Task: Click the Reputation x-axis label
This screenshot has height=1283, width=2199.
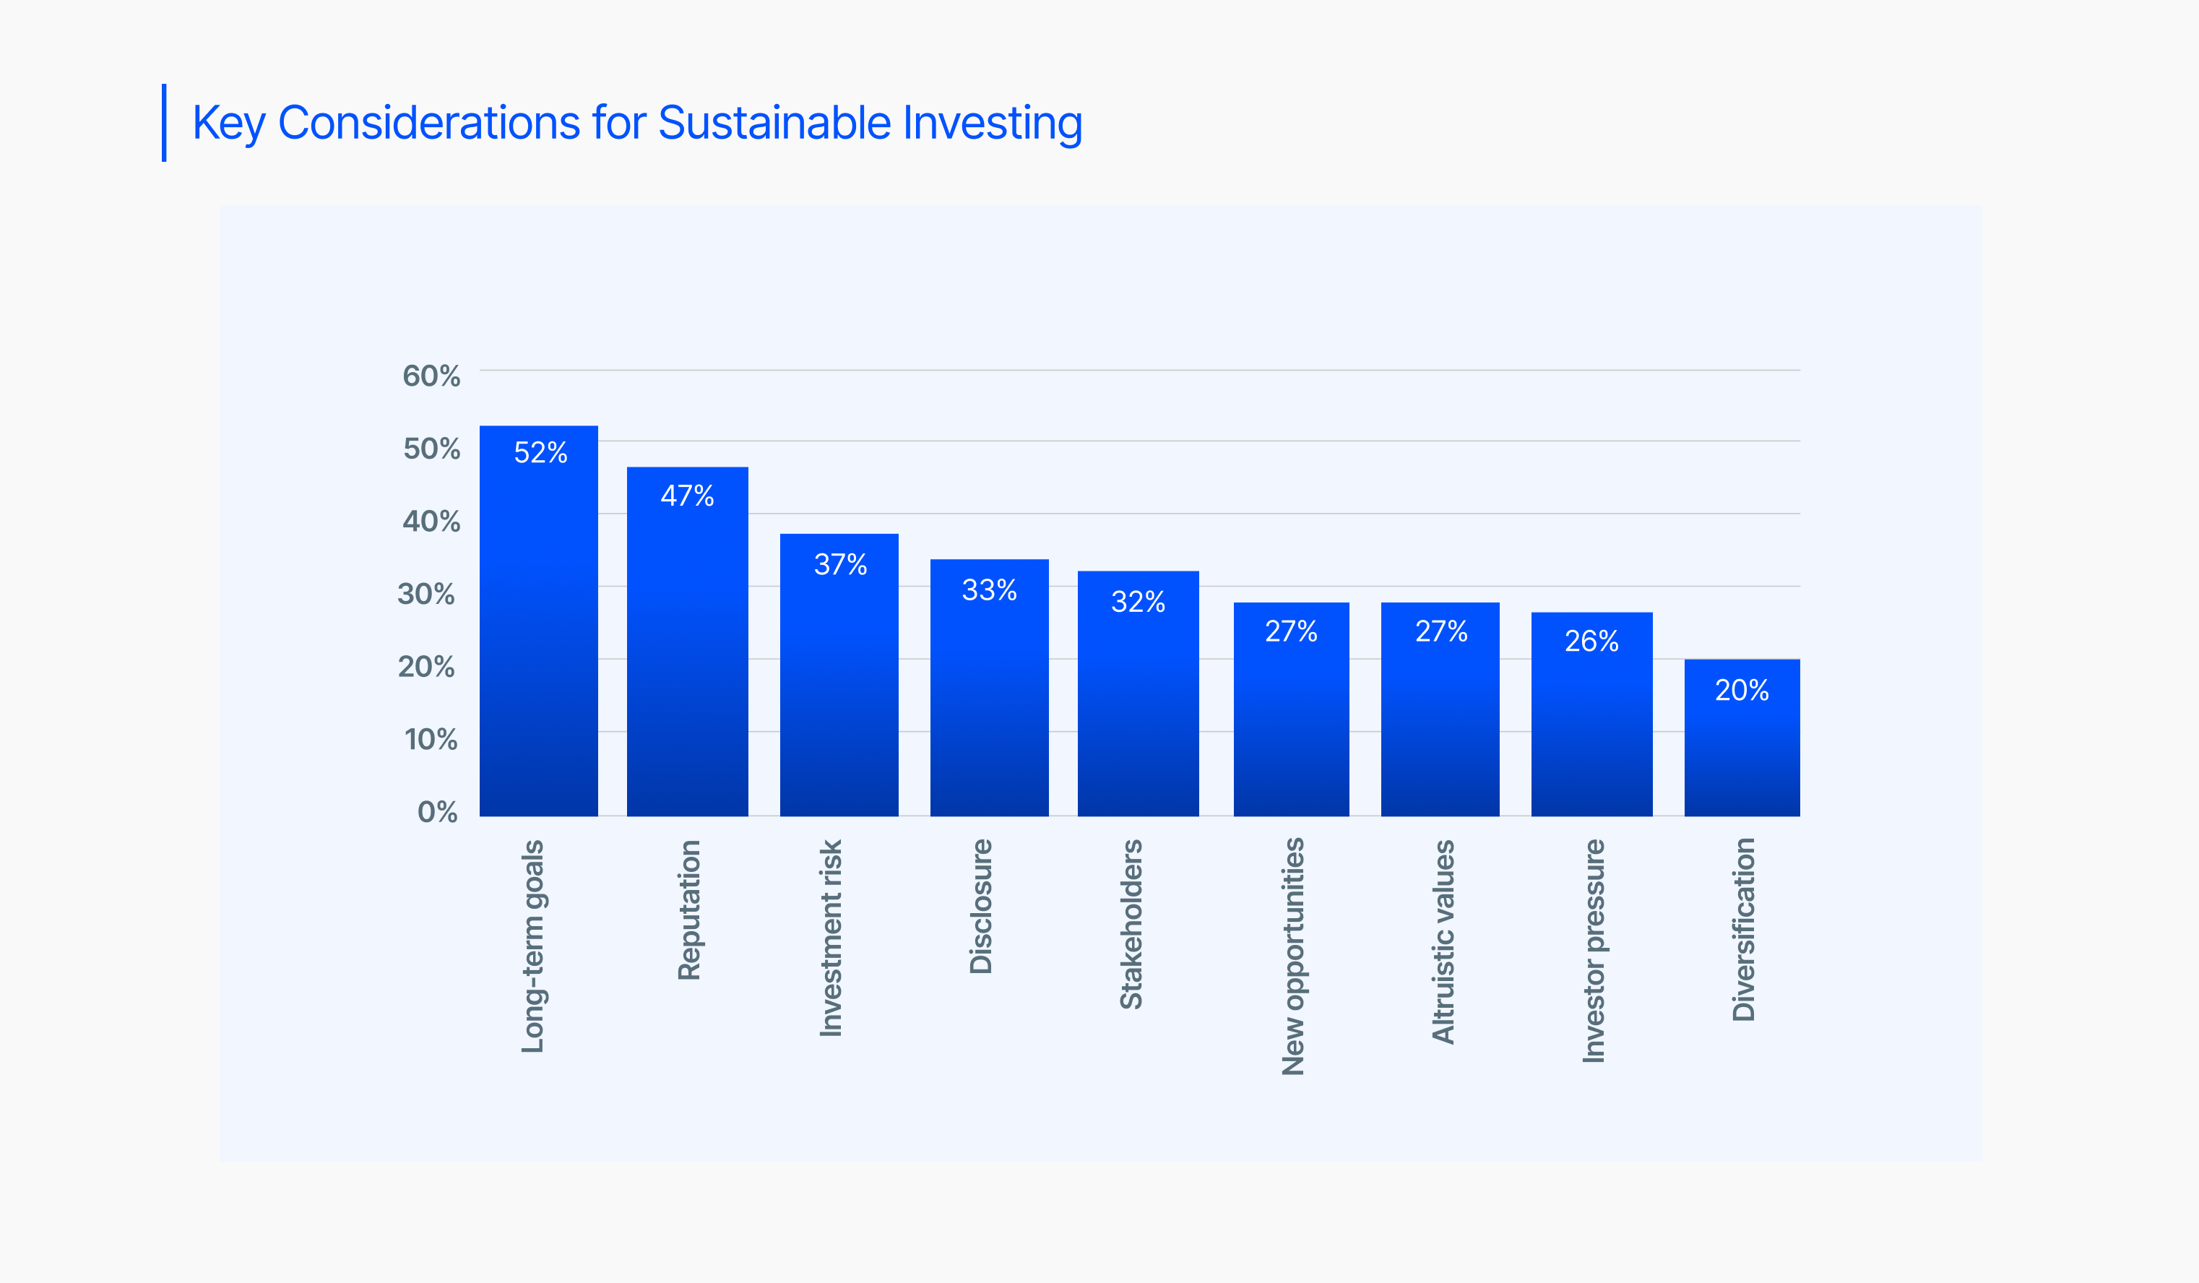Action: pos(689,910)
